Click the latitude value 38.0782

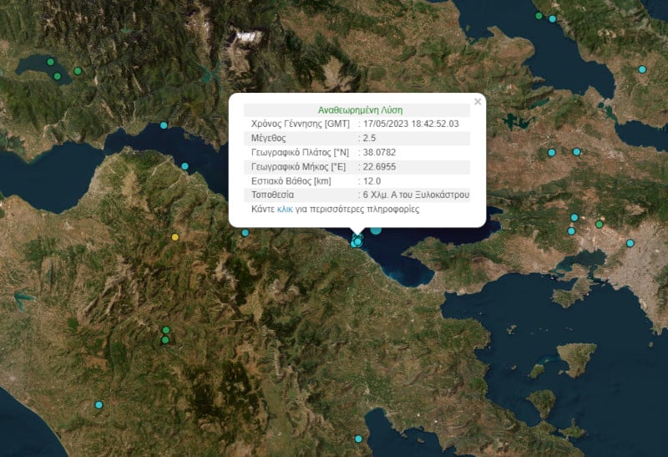click(378, 152)
